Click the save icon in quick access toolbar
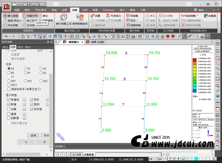Image resolution: width=222 pixels, height=163 pixels. [28, 4]
